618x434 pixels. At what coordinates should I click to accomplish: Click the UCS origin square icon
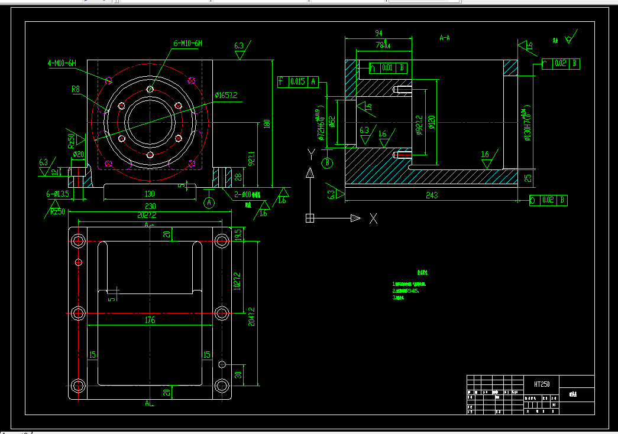coord(310,218)
